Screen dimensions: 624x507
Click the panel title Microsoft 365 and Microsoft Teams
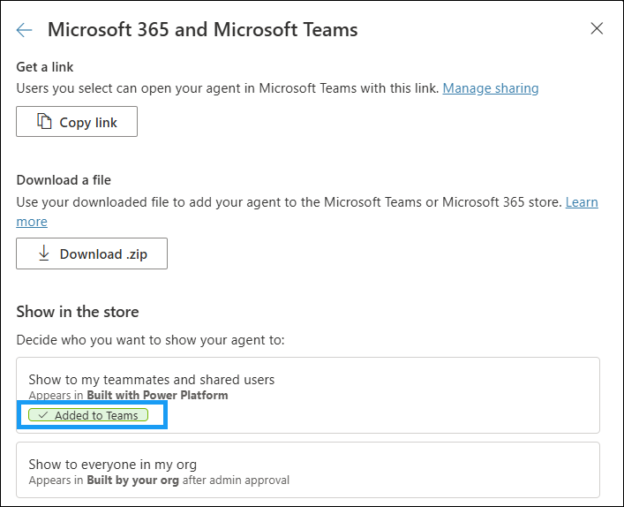203,29
